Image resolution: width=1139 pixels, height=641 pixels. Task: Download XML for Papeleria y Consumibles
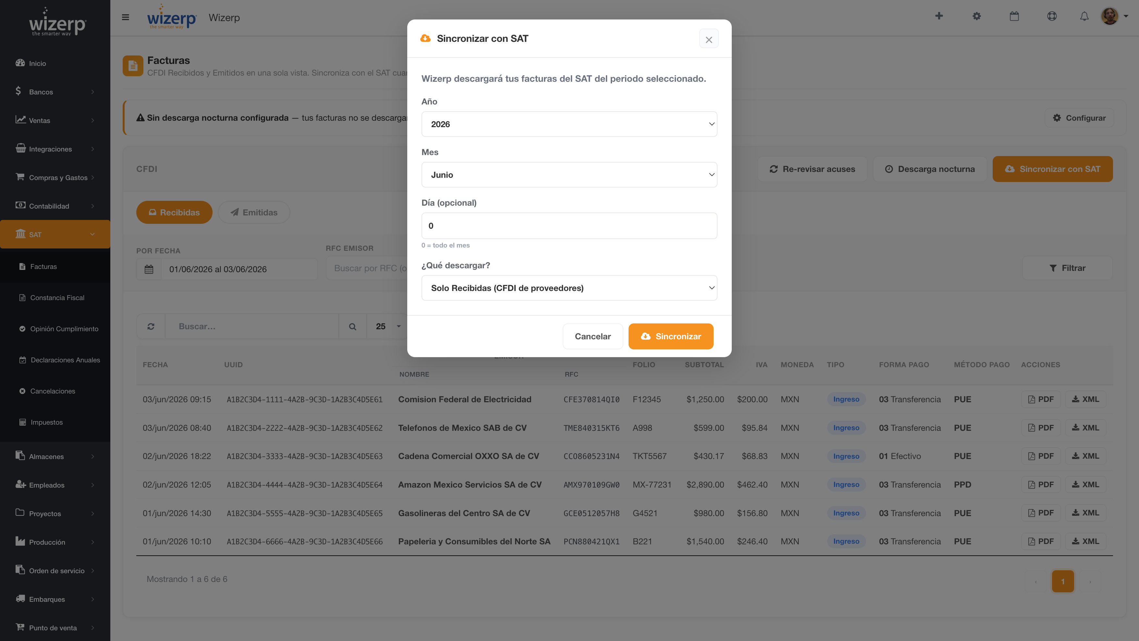click(1085, 541)
